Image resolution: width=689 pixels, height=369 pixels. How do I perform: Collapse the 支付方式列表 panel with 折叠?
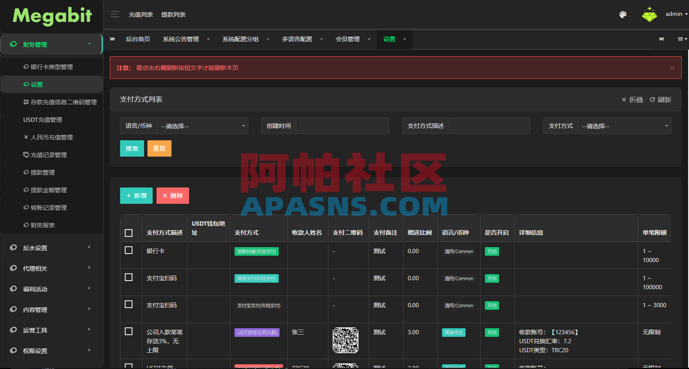[632, 100]
